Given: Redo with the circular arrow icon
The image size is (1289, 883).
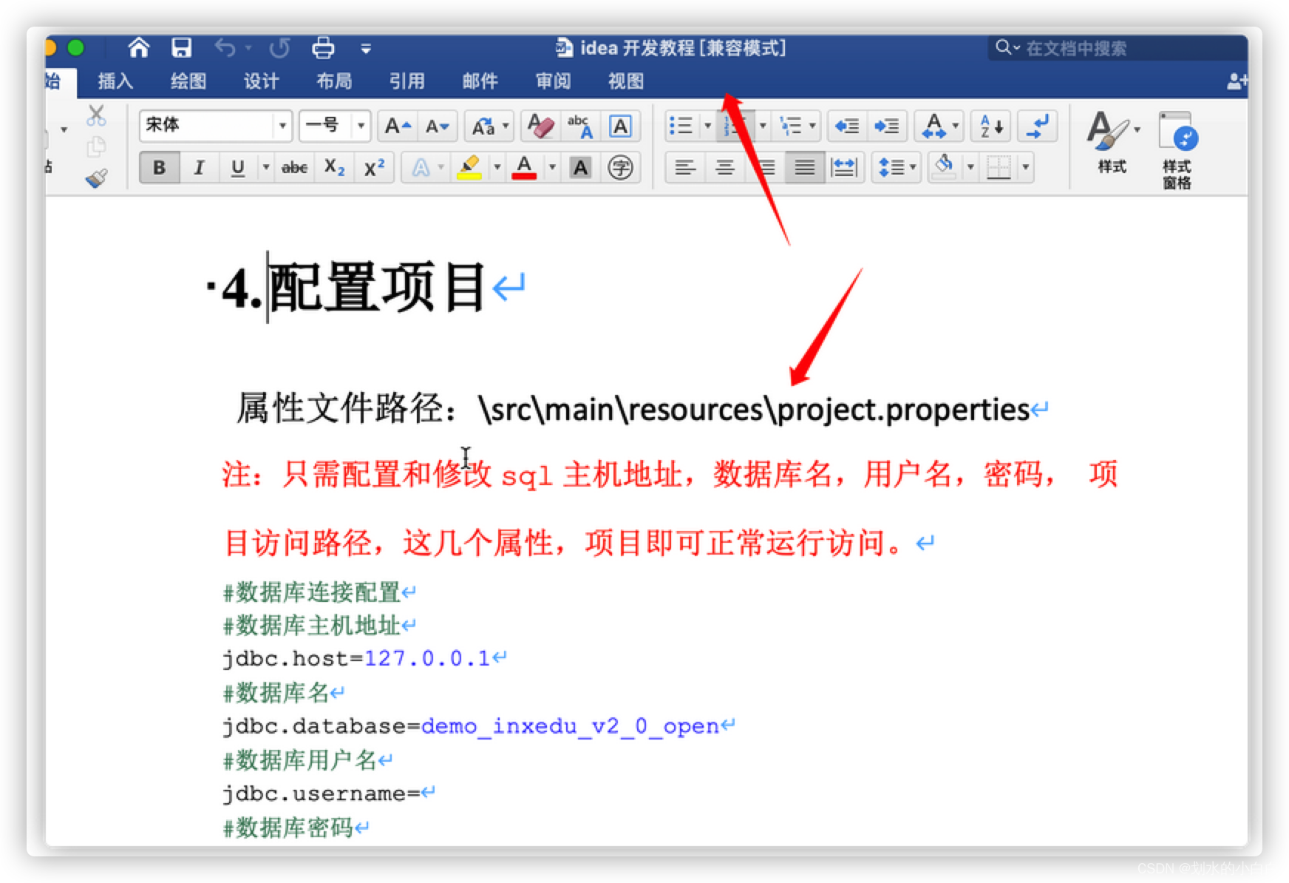Looking at the screenshot, I should 279,48.
